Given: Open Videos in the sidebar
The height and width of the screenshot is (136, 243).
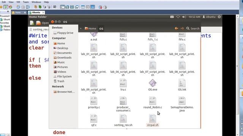Looking at the screenshot, I should [x=60, y=72].
